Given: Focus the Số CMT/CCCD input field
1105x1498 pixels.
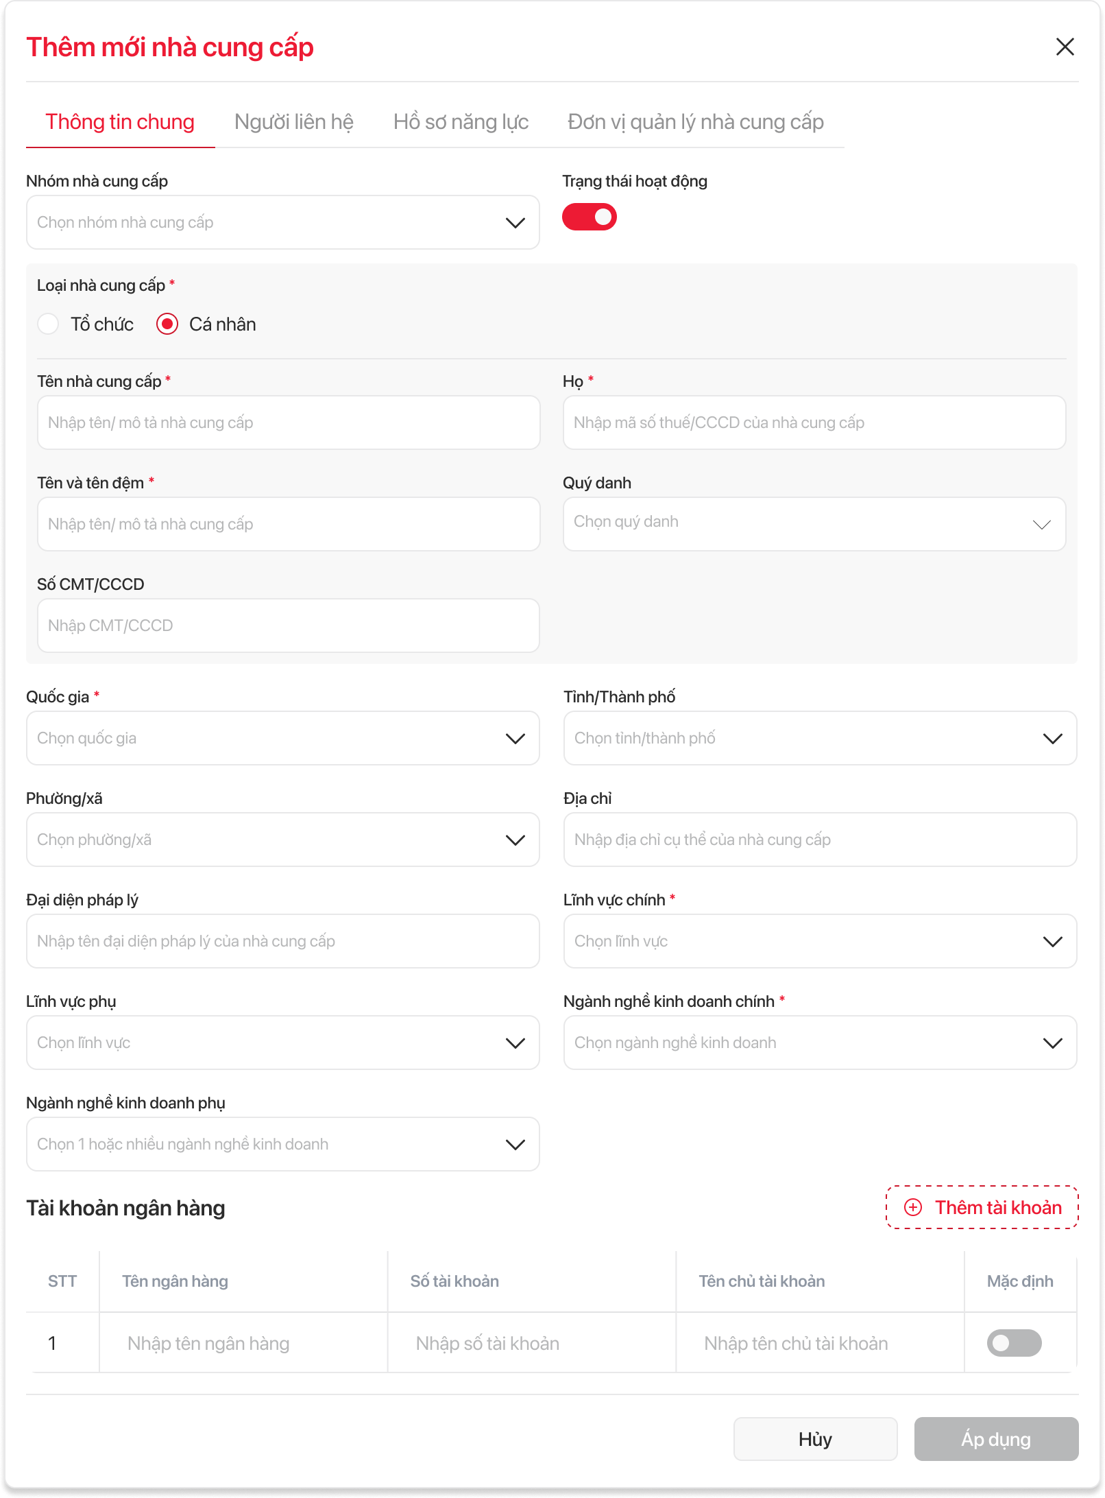Looking at the screenshot, I should click(288, 626).
